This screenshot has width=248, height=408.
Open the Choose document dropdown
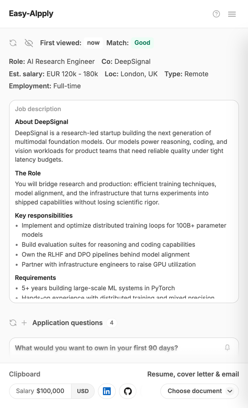[x=200, y=391]
